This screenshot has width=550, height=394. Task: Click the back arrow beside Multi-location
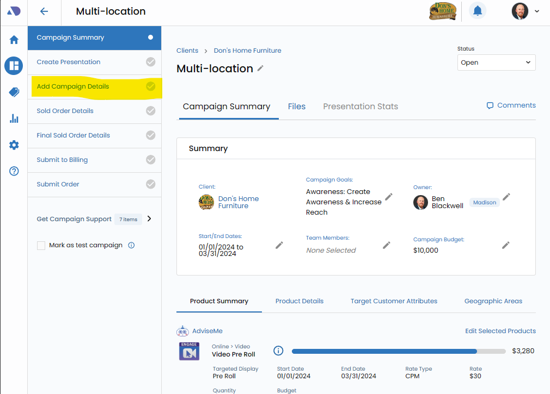44,11
